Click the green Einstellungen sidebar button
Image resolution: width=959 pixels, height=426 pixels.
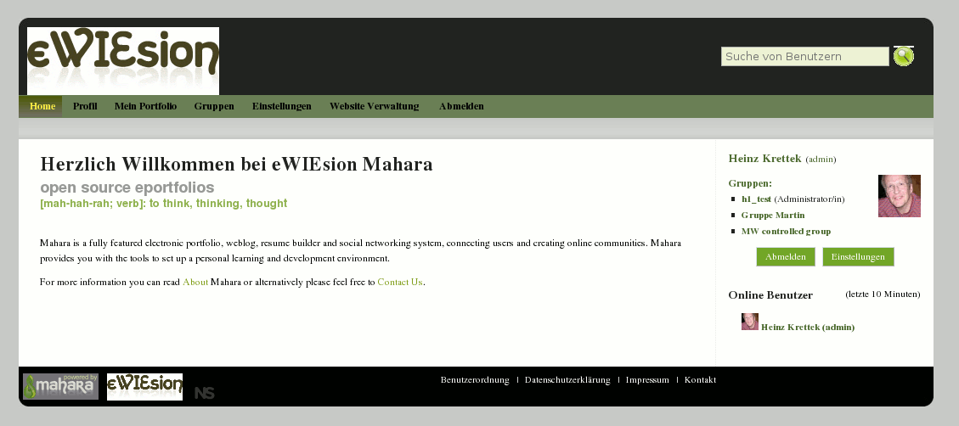(x=858, y=256)
